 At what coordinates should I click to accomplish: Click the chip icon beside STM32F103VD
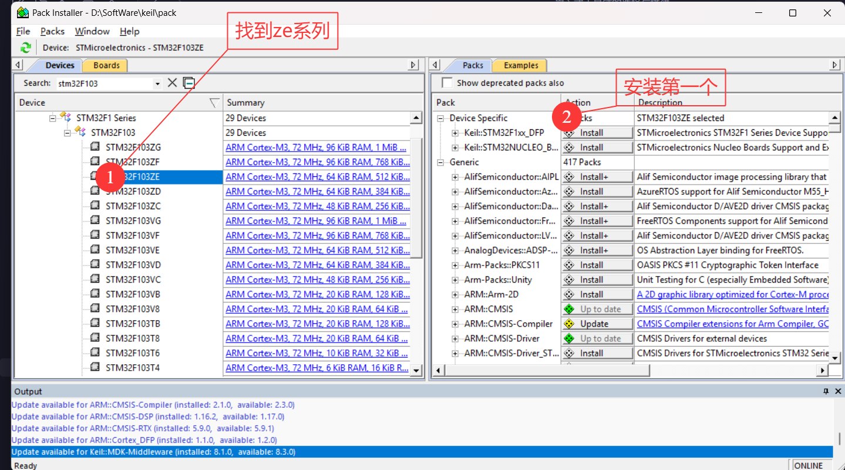point(95,264)
